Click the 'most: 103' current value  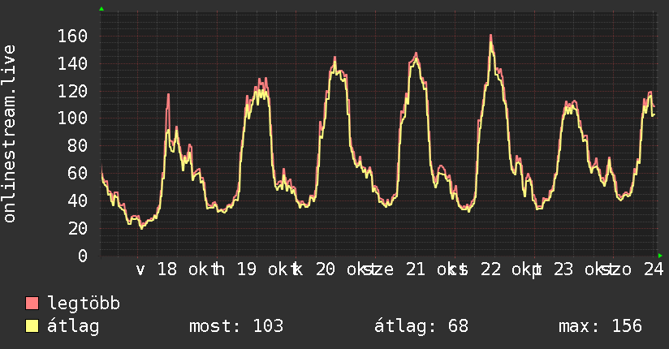pos(236,326)
